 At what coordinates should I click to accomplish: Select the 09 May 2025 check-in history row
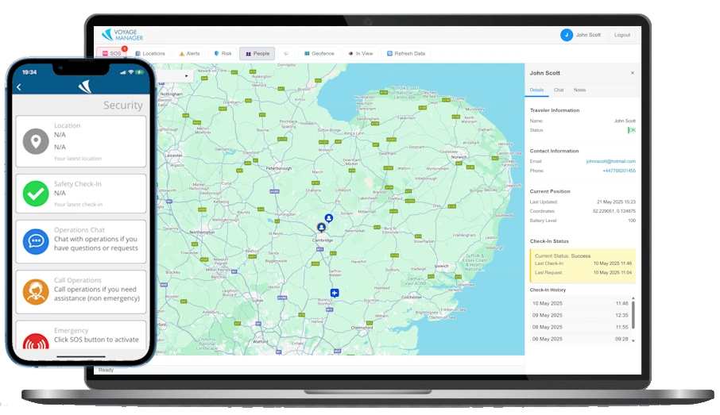tap(580, 316)
